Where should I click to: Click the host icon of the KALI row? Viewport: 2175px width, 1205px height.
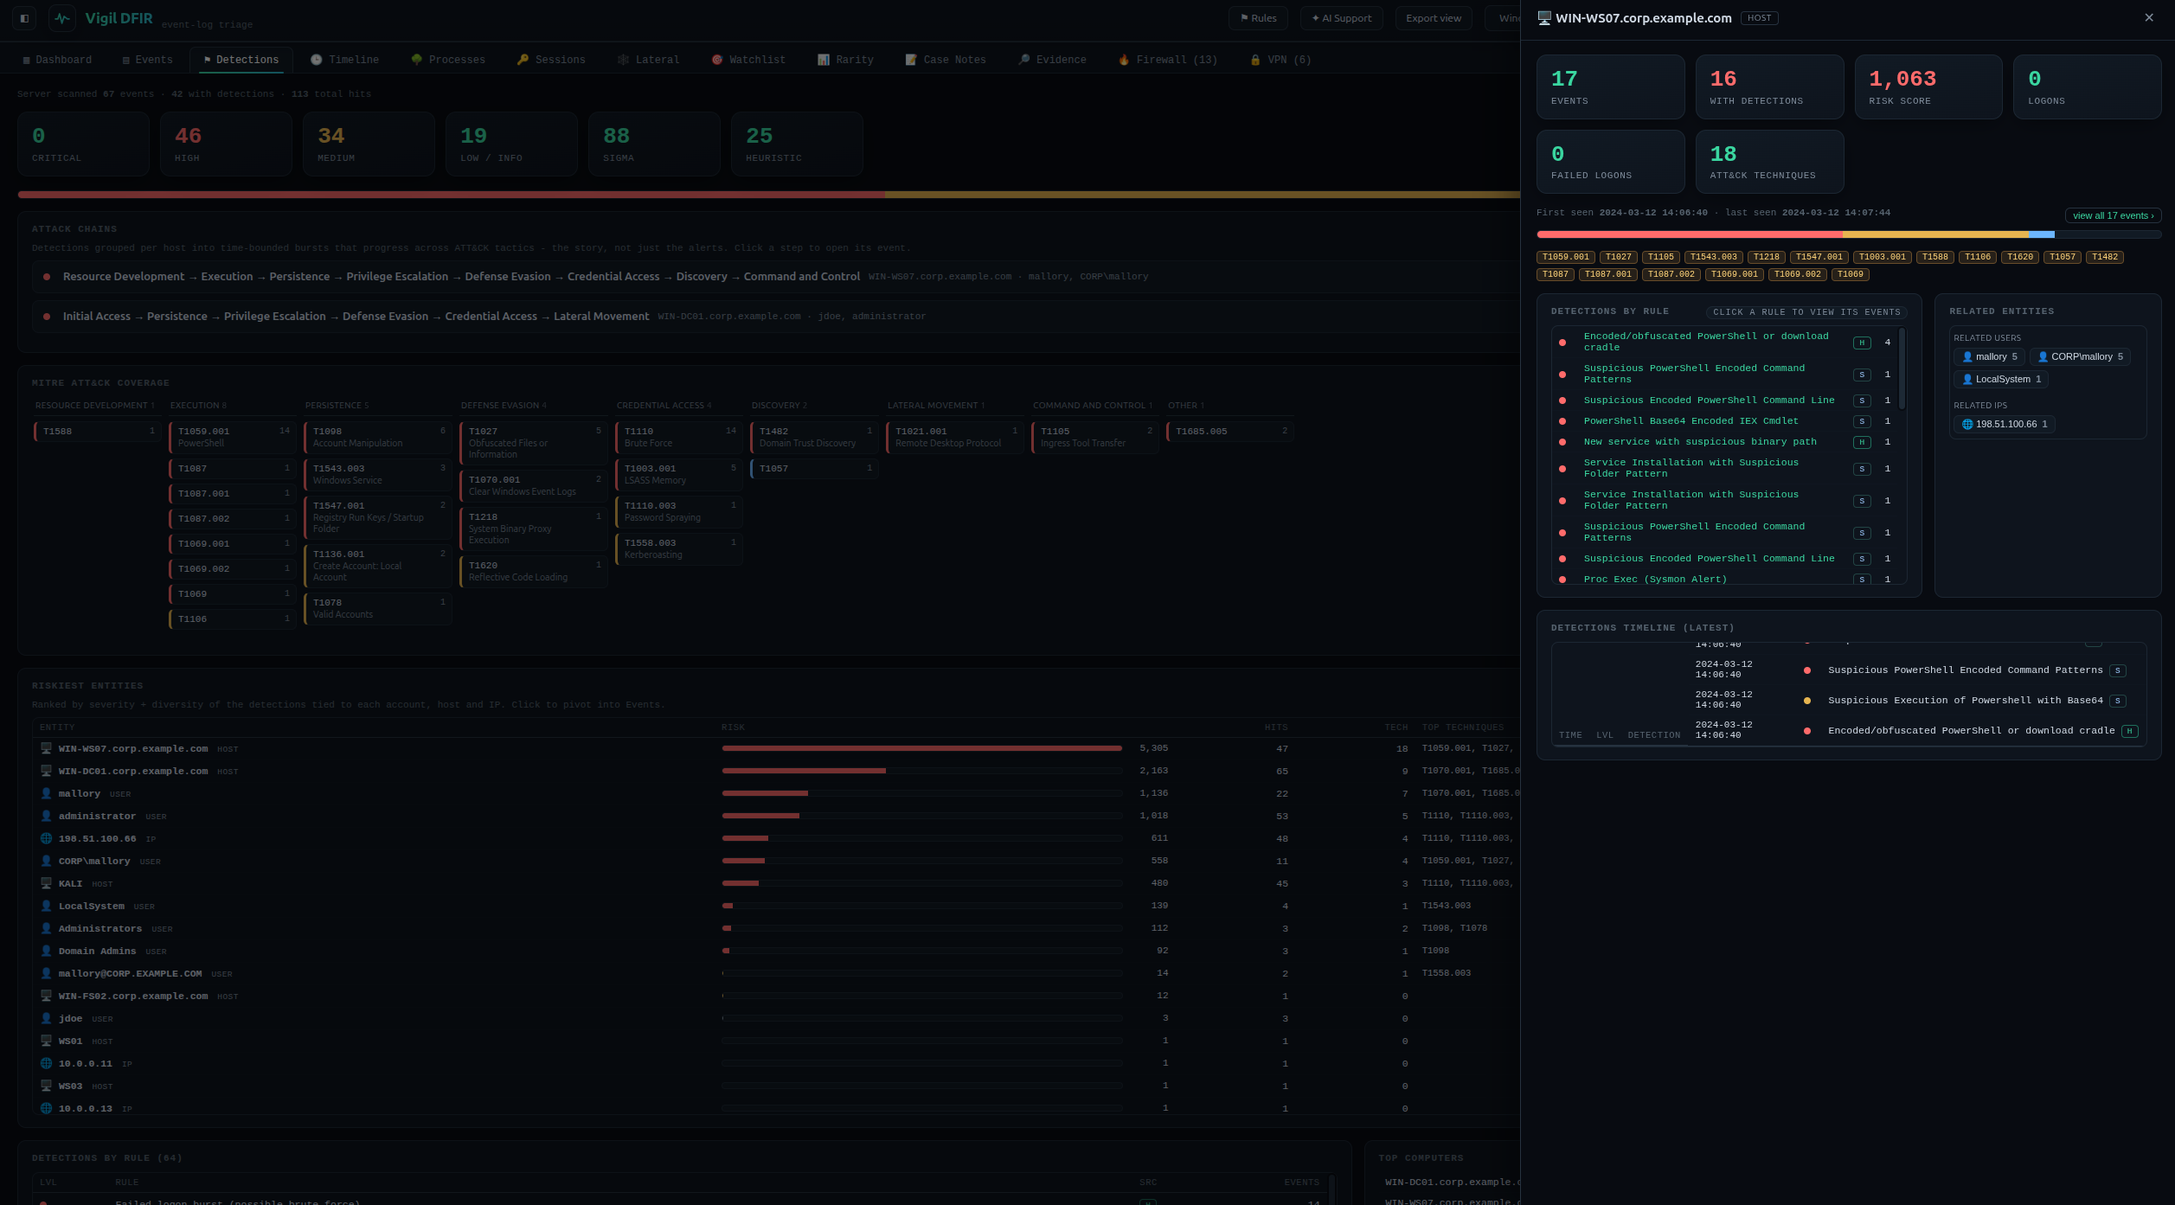47,883
